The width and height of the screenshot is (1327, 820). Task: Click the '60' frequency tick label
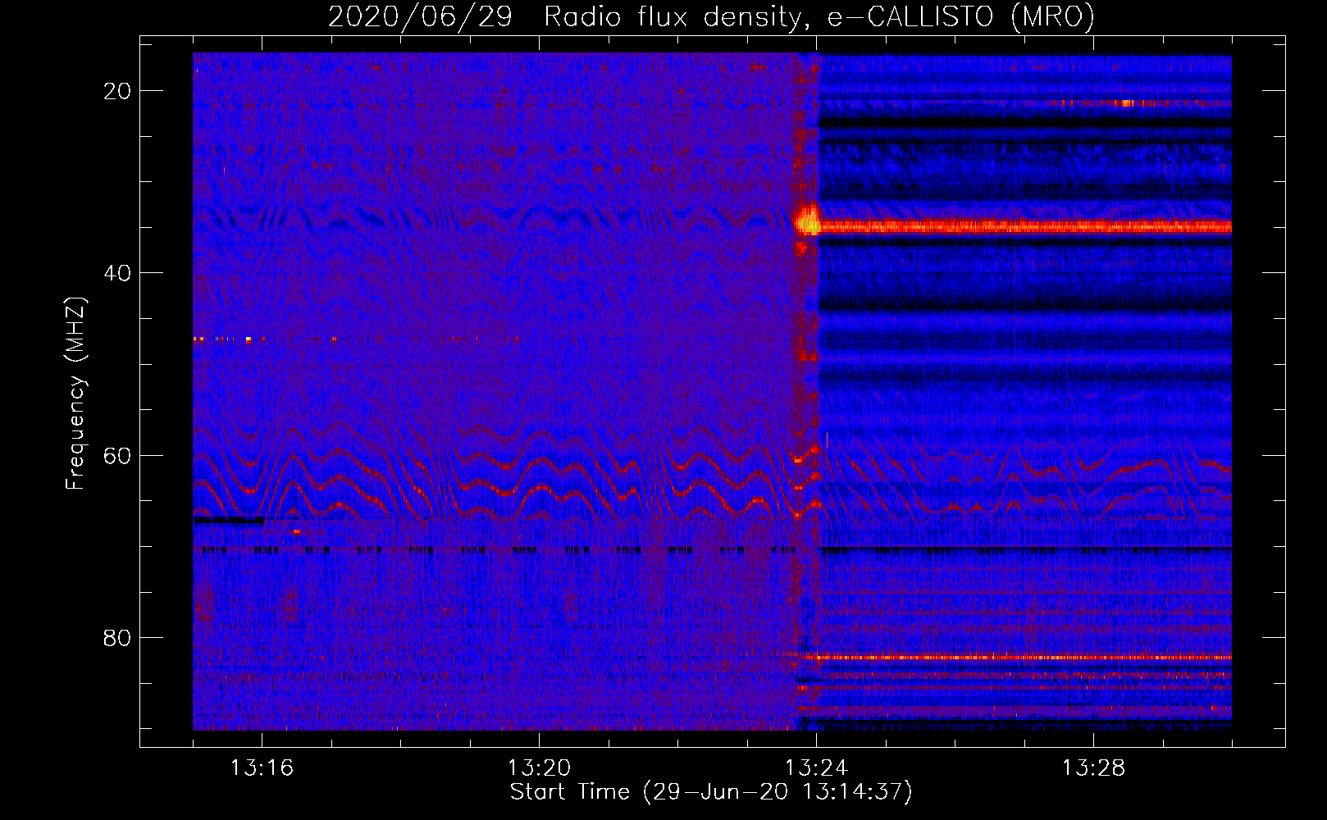[117, 456]
